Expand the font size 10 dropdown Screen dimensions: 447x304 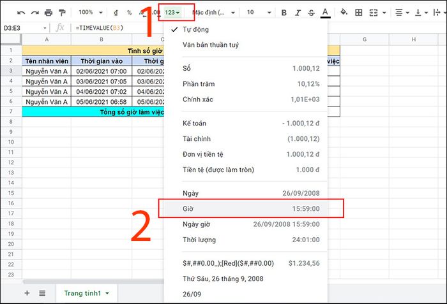tap(259, 13)
